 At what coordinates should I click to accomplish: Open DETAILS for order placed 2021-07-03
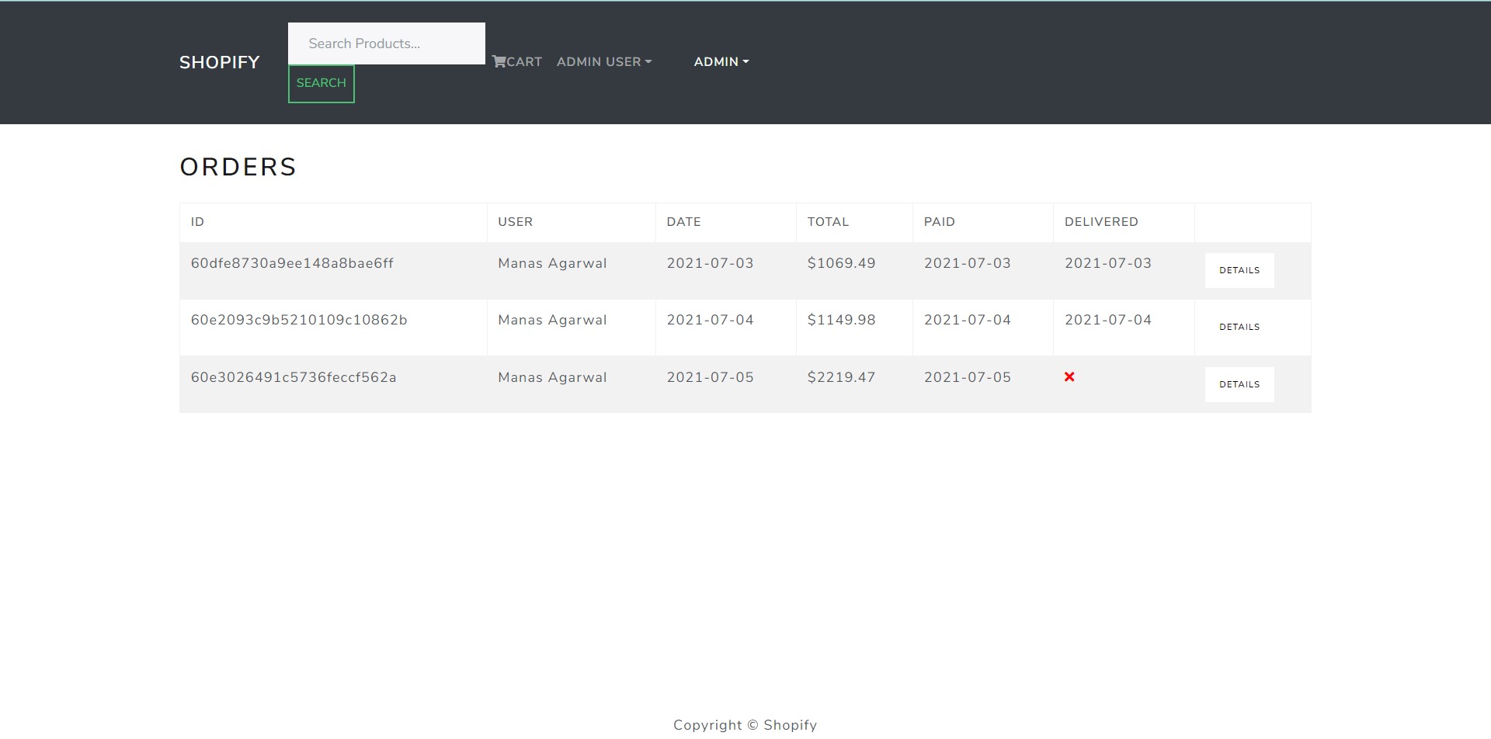pos(1239,270)
